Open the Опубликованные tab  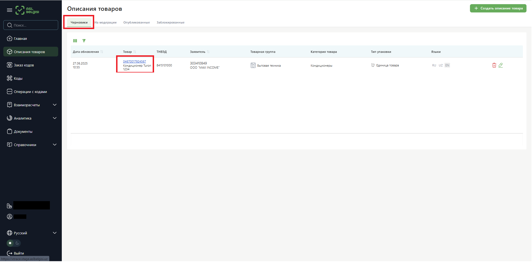pos(137,22)
